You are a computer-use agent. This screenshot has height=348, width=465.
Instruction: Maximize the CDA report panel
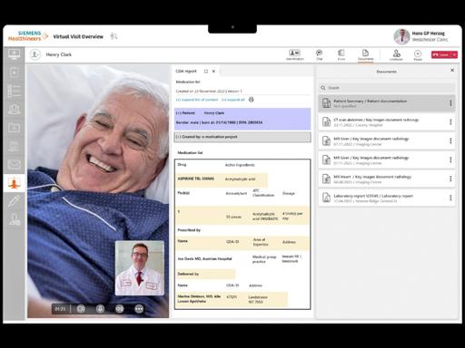(x=206, y=72)
